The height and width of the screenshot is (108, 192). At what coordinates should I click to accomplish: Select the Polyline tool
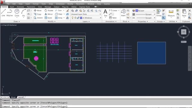tap(10, 13)
